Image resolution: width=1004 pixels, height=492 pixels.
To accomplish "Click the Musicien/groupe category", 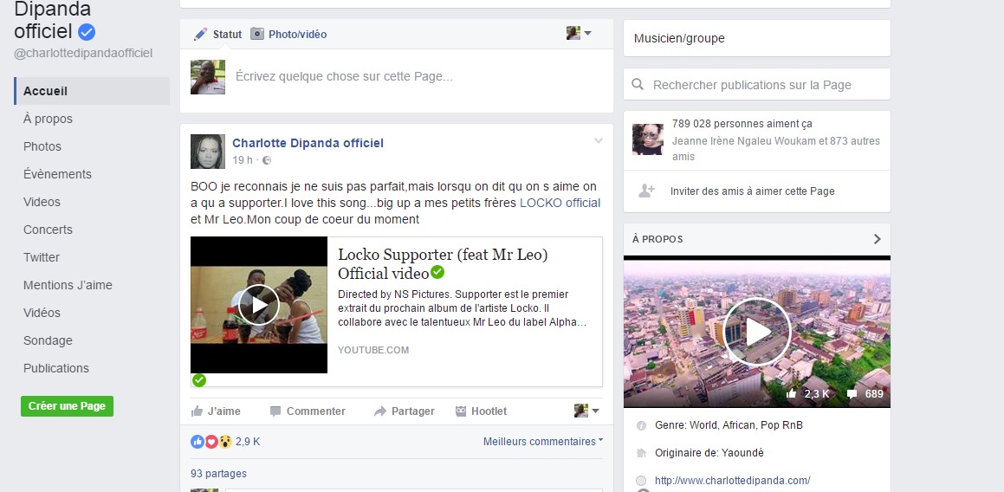I will pos(679,38).
